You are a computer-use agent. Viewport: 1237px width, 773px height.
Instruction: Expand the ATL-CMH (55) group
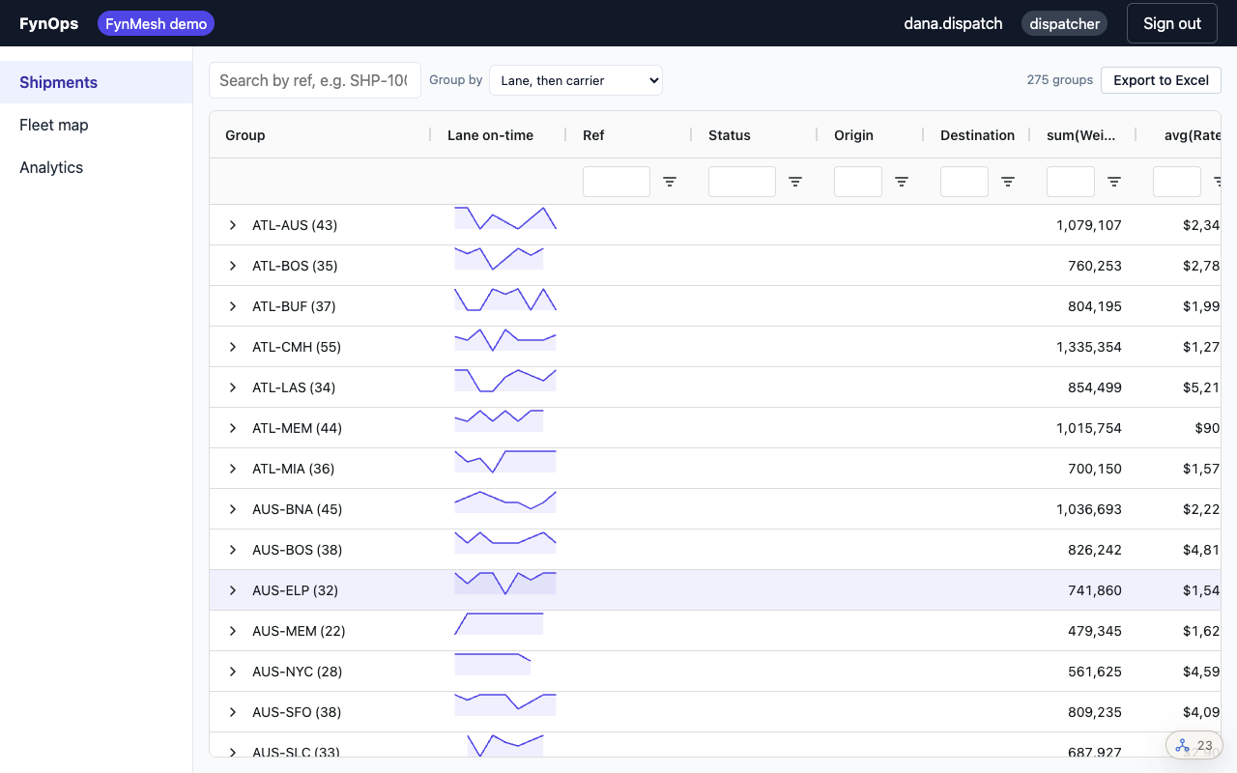[233, 347]
